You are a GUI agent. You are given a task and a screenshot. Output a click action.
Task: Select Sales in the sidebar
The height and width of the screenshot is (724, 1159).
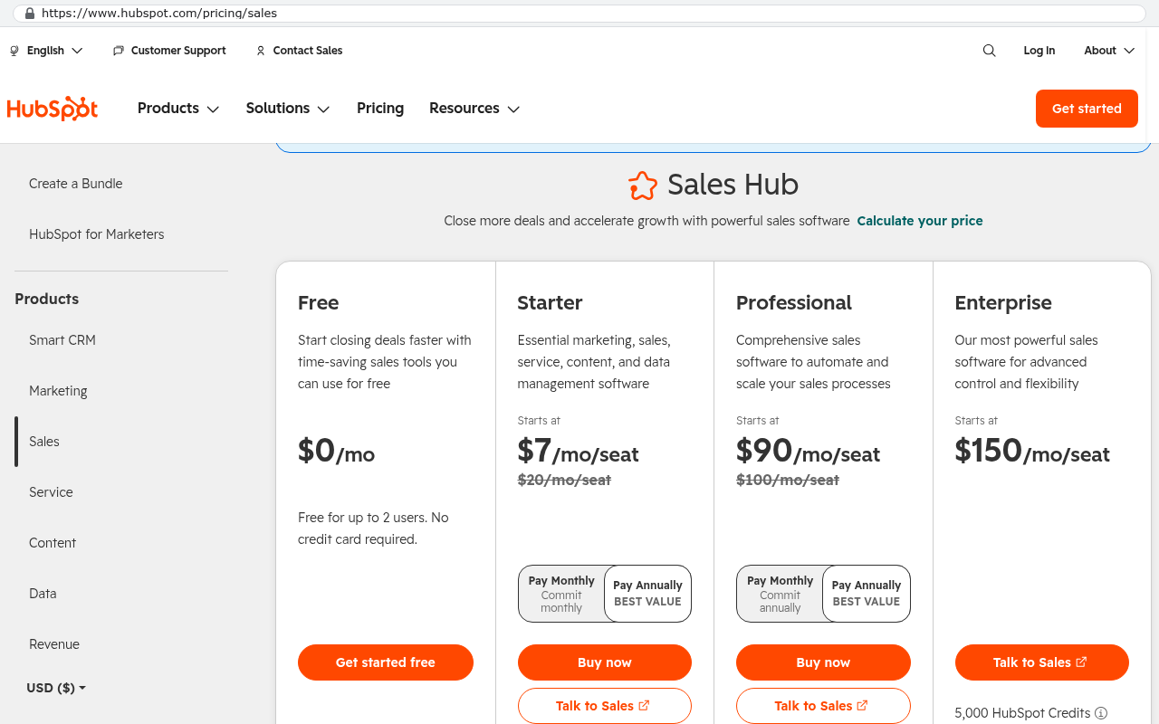[44, 442]
